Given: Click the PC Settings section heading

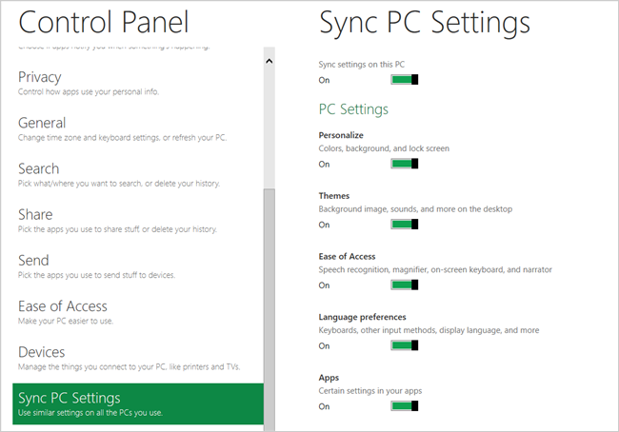Looking at the screenshot, I should 352,109.
